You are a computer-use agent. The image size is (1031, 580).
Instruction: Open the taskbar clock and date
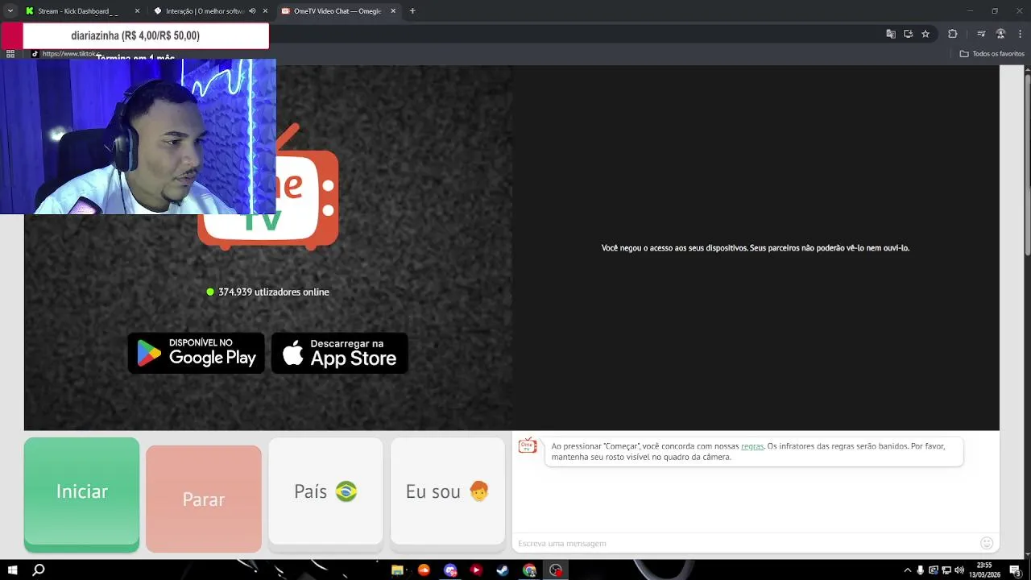[x=984, y=570]
